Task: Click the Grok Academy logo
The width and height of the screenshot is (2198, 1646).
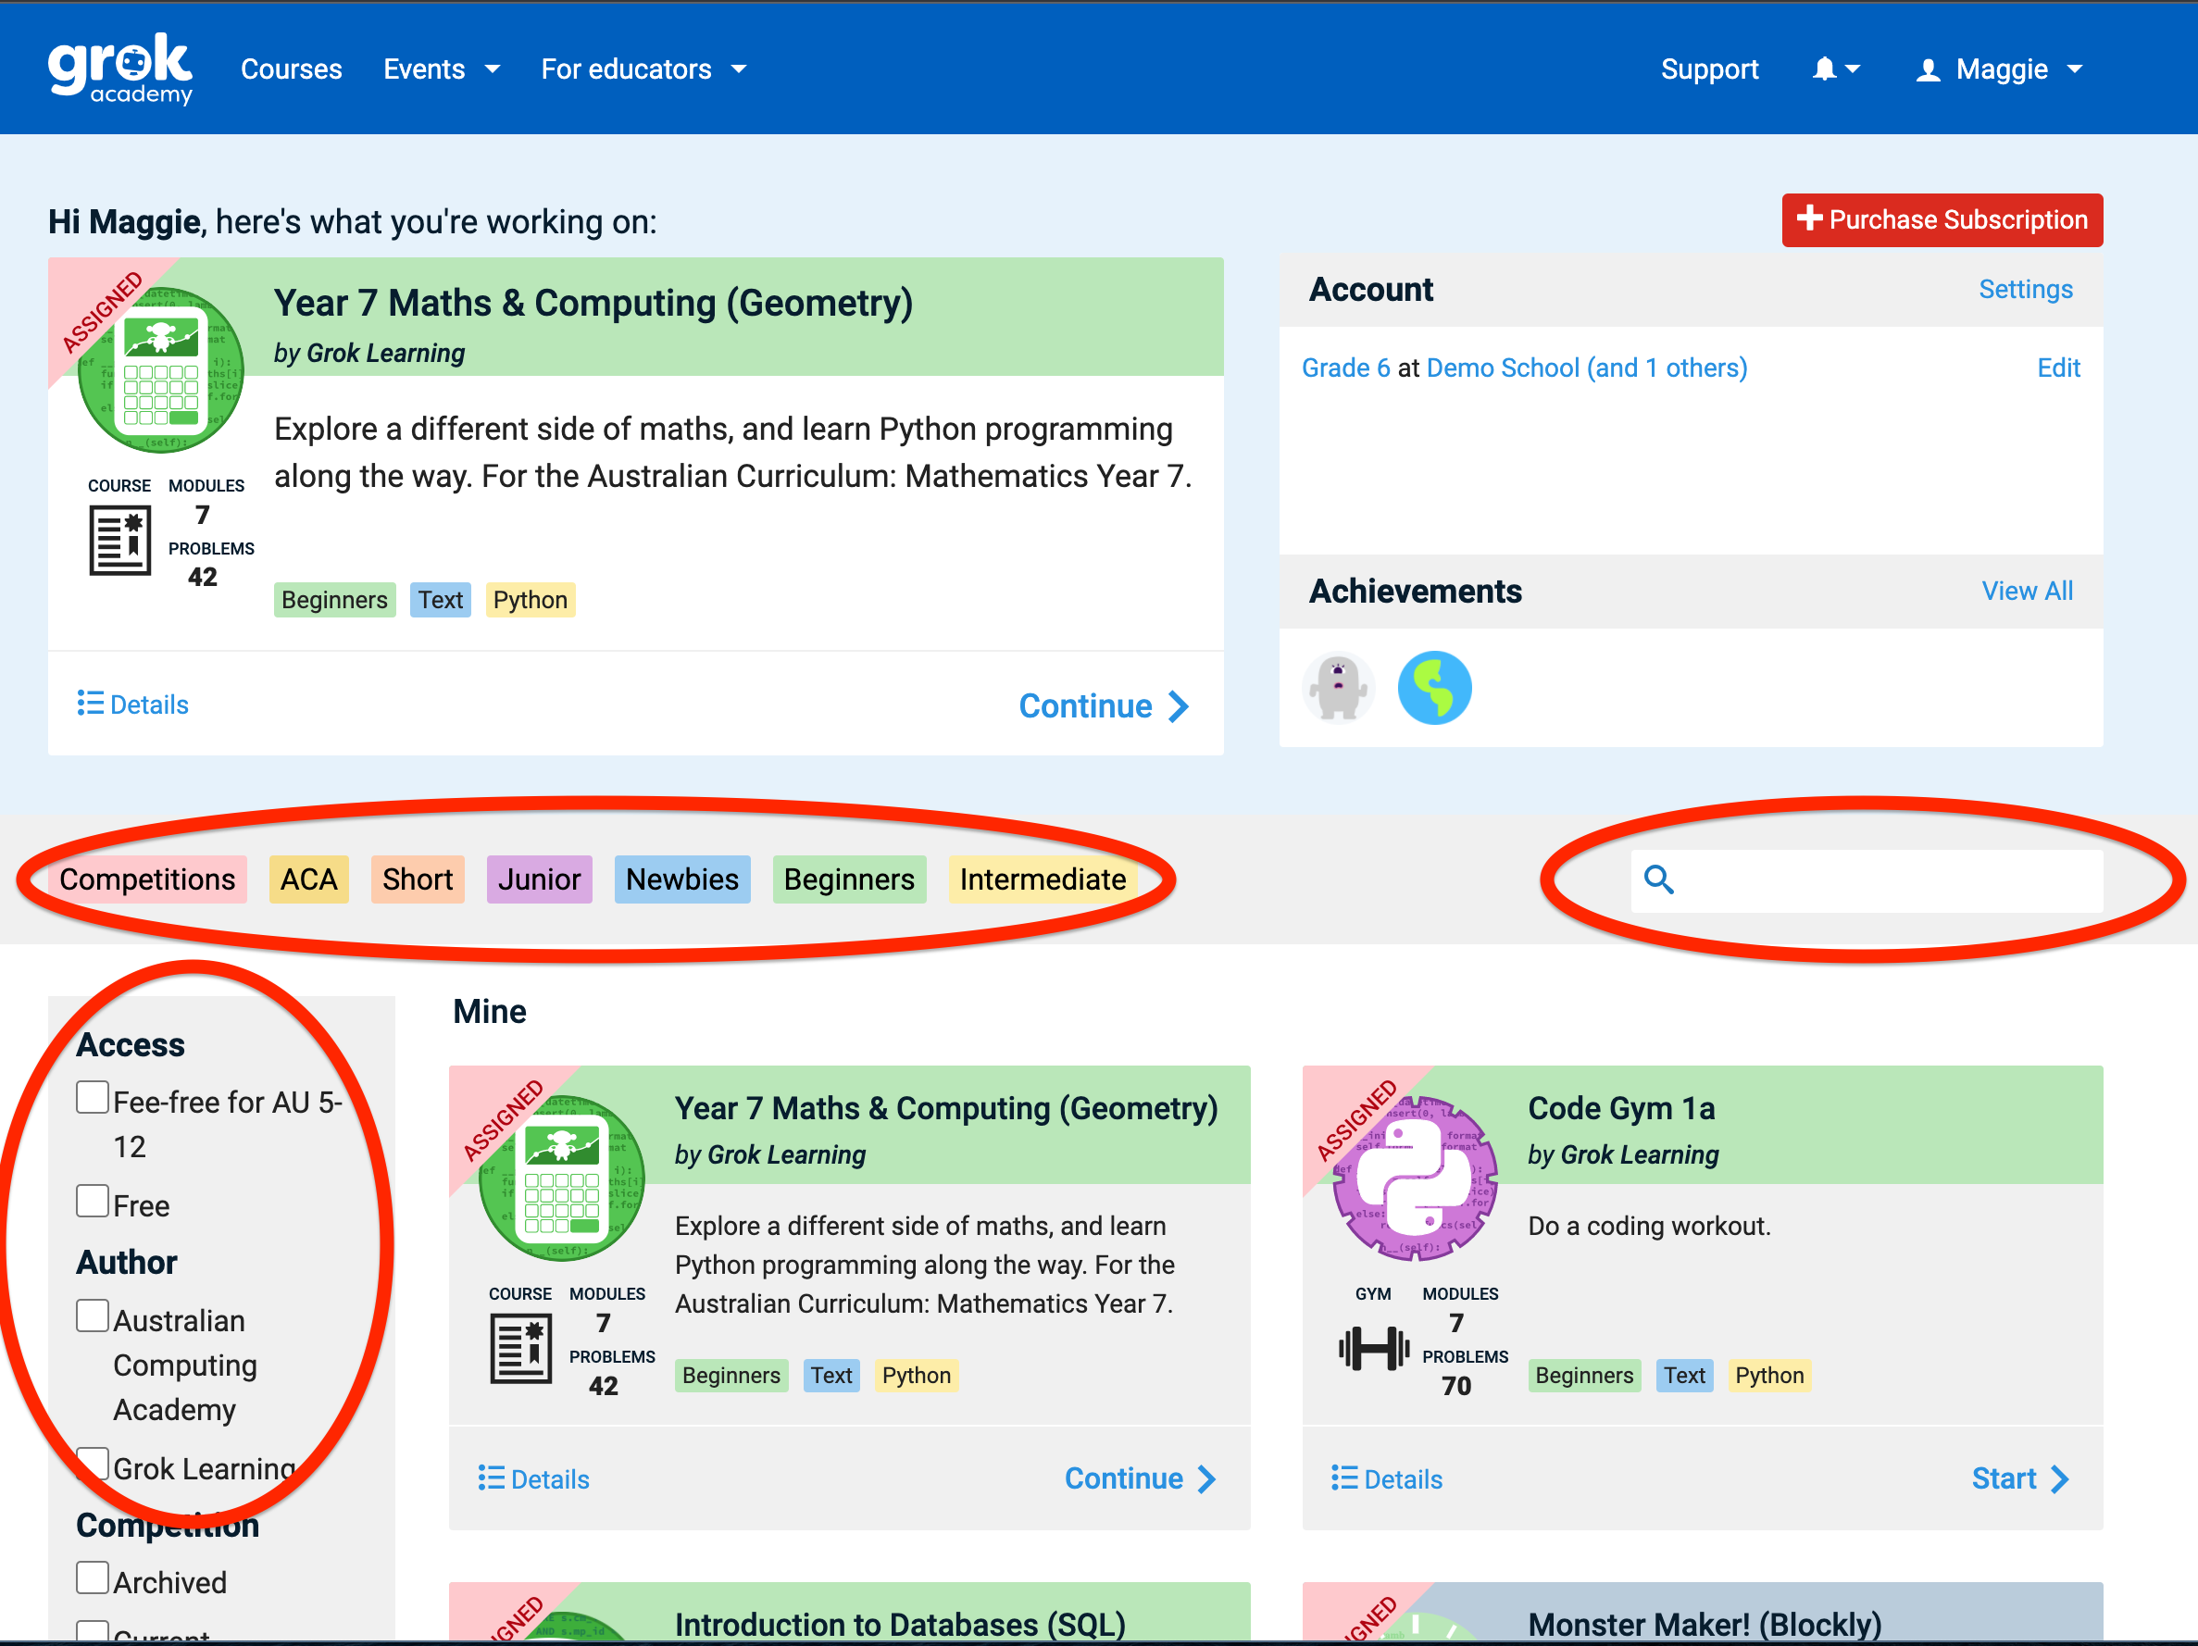Action: (x=120, y=69)
